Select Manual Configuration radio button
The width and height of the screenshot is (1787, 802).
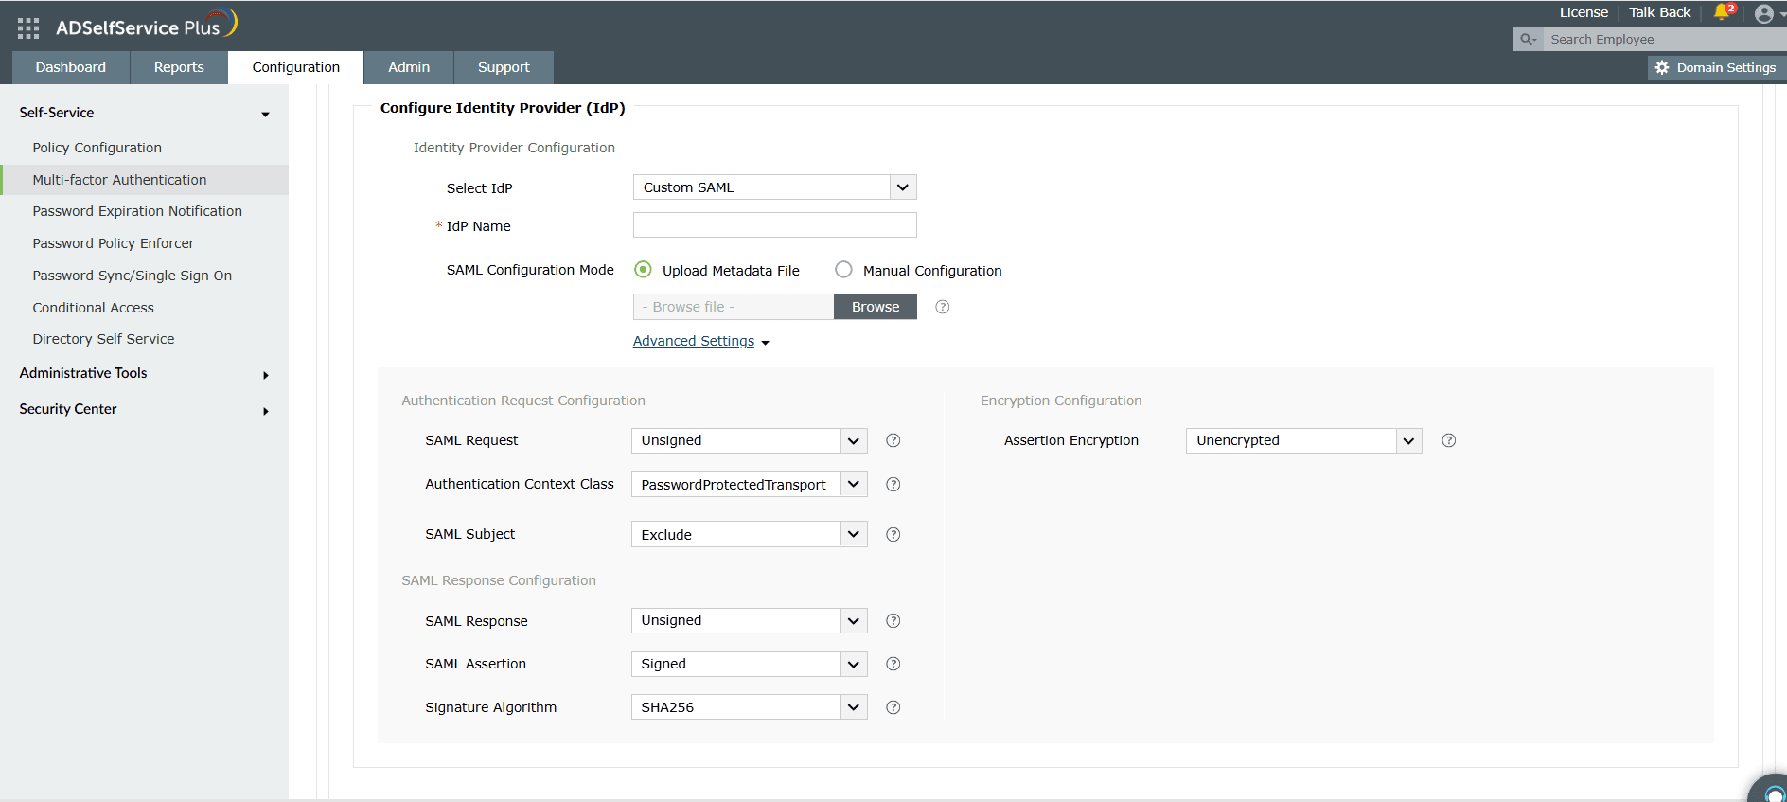point(843,270)
